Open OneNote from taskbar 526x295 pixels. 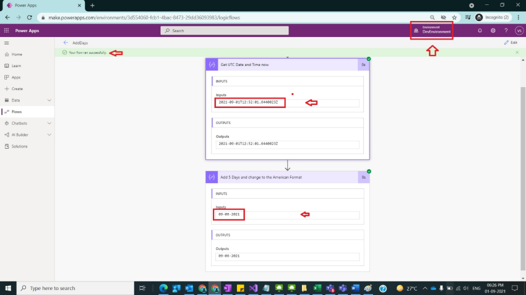coord(228,288)
